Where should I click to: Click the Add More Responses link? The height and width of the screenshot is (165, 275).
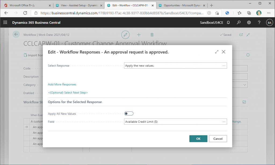click(x=62, y=84)
